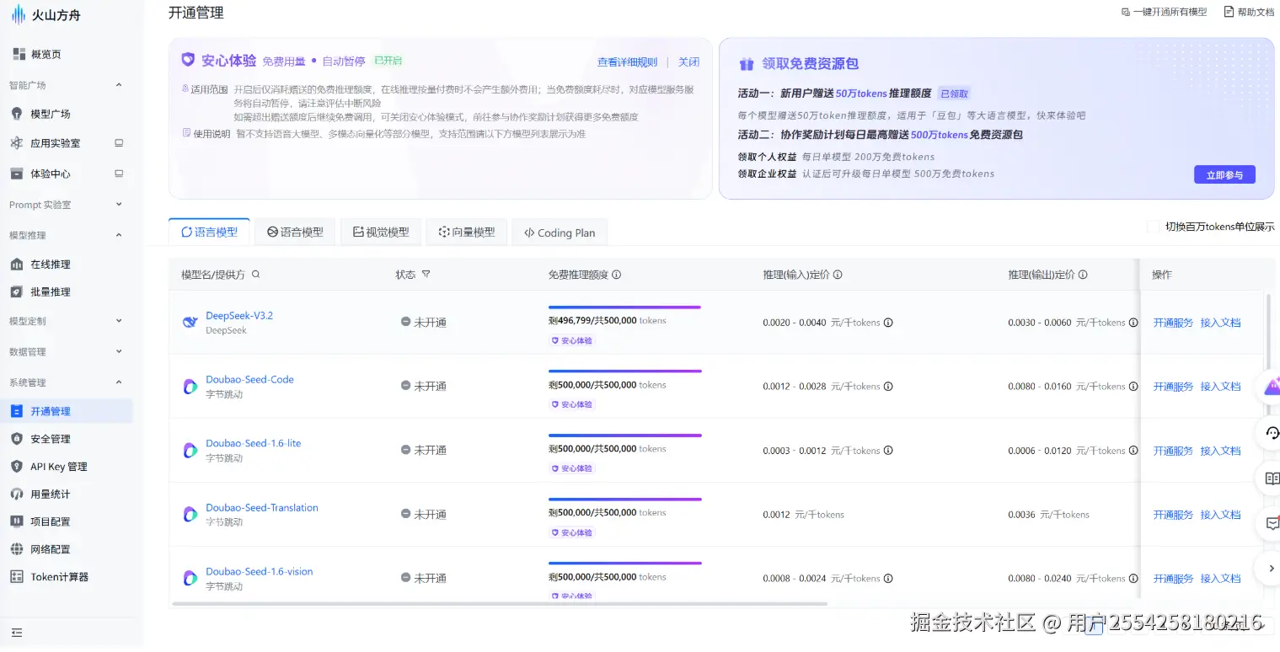Viewport: 1280px width, 652px height.
Task: Enable 切换百万tokens单位展示 checkbox
Action: coord(1154,227)
